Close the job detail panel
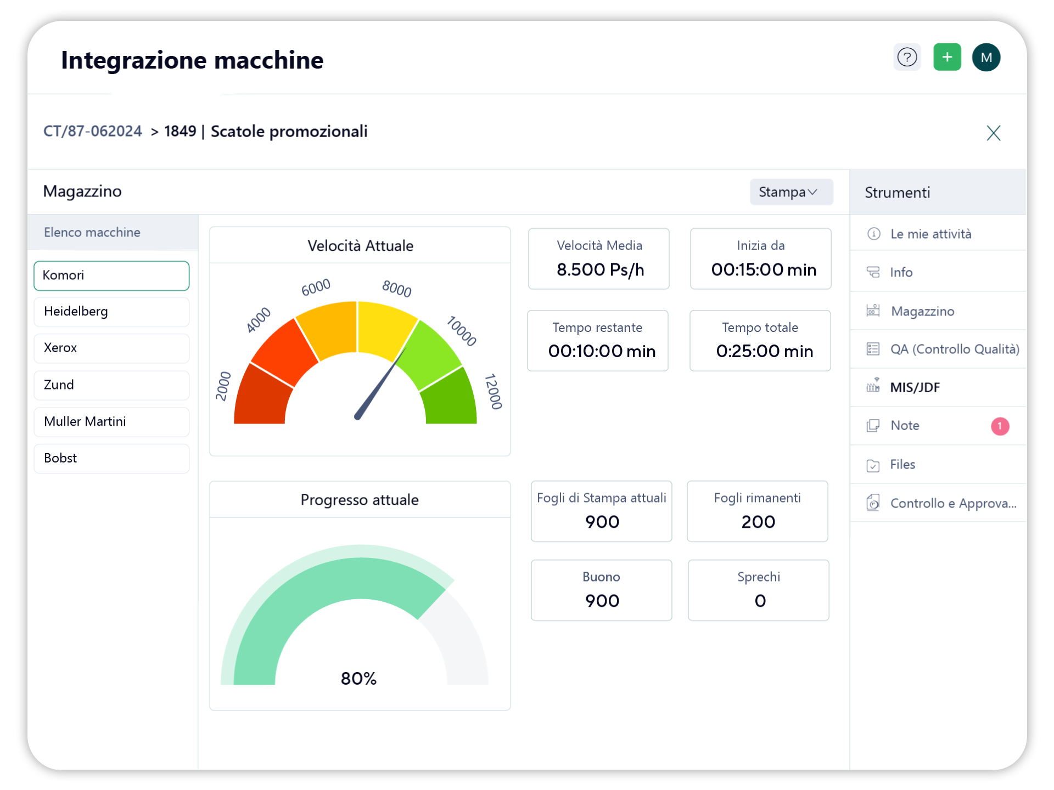This screenshot has height=790, width=1054. coord(993,133)
